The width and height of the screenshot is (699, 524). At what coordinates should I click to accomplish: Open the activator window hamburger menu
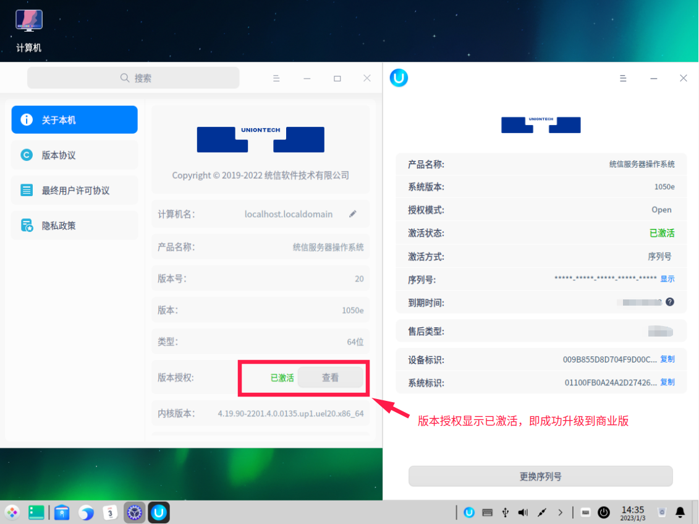click(623, 79)
